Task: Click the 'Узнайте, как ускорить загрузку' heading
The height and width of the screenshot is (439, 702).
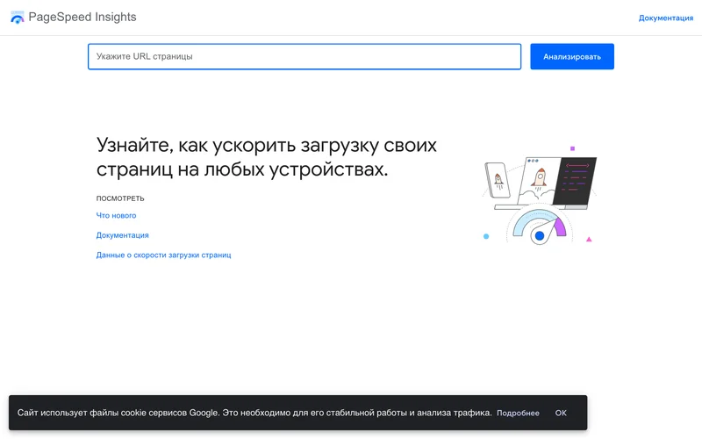Action: point(267,157)
